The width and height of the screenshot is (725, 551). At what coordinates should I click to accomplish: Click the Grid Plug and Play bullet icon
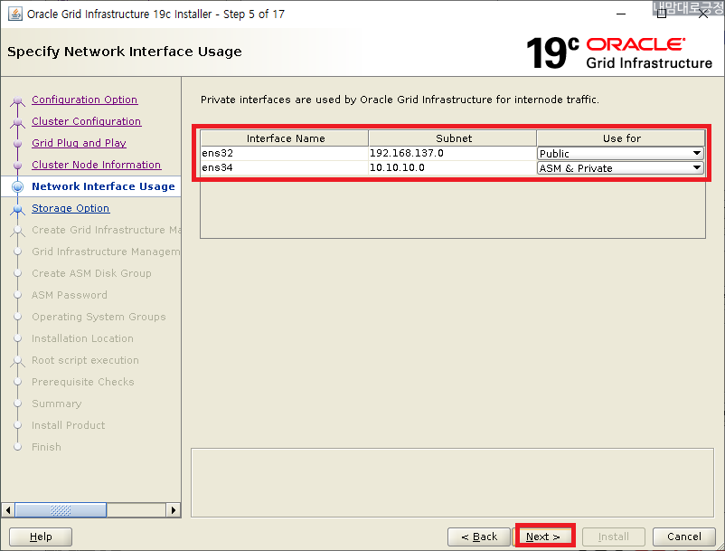pos(17,144)
